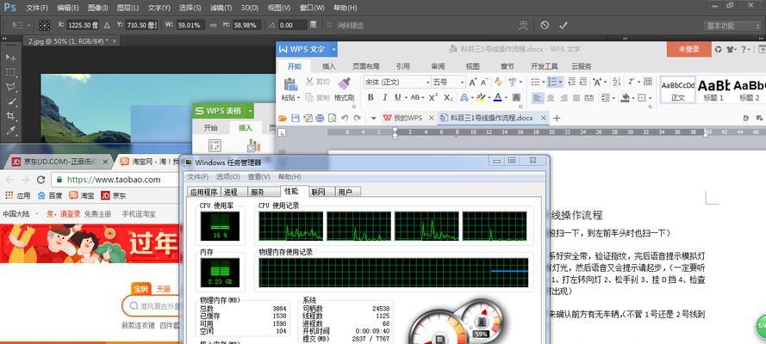Click the Redo arrow in WPS quick toolbar
Viewport: 766px width, 344px height.
pos(358,118)
